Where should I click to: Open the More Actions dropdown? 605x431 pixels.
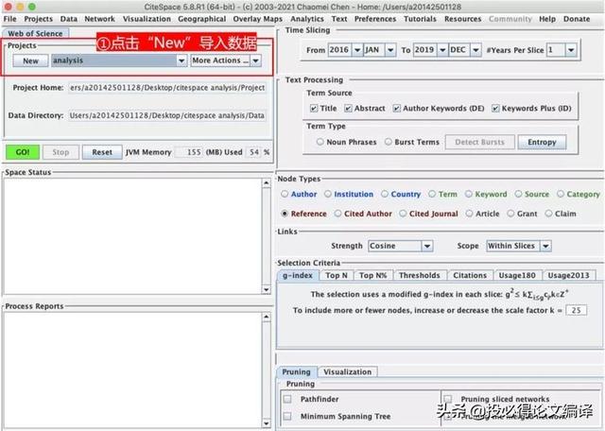pos(256,60)
